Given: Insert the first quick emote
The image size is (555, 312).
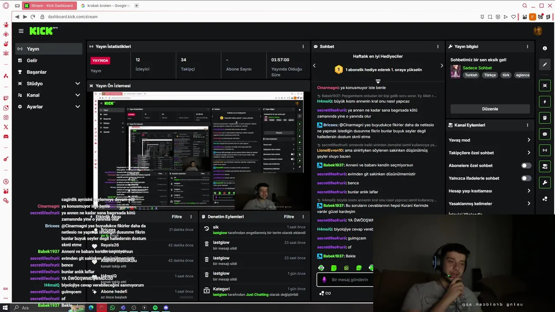Looking at the screenshot, I should [x=321, y=268].
